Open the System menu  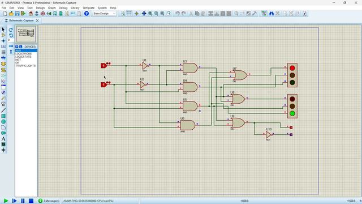point(102,8)
